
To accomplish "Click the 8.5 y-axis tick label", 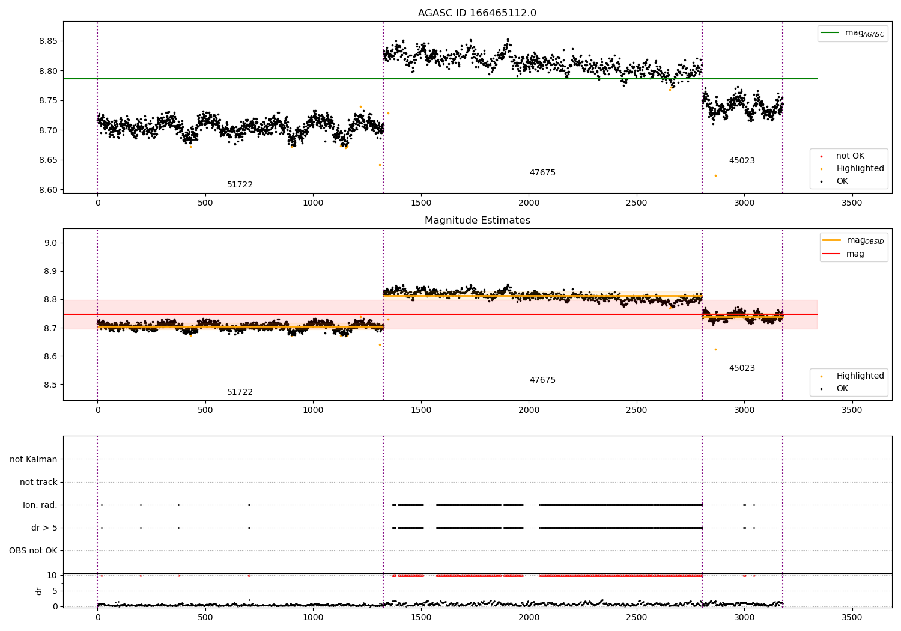I will click(50, 385).
